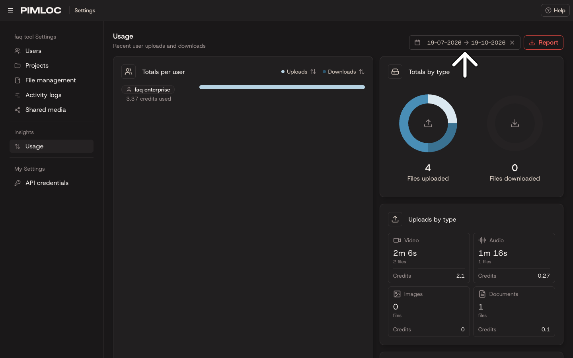This screenshot has height=358, width=573.
Task: Open the date range picker field
Action: (x=465, y=43)
